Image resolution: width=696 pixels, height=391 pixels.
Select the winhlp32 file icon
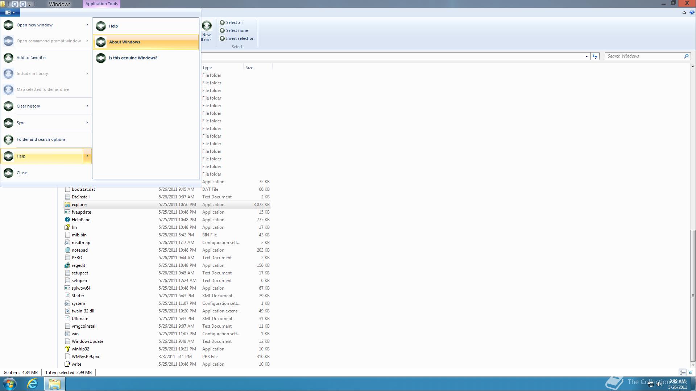point(67,349)
